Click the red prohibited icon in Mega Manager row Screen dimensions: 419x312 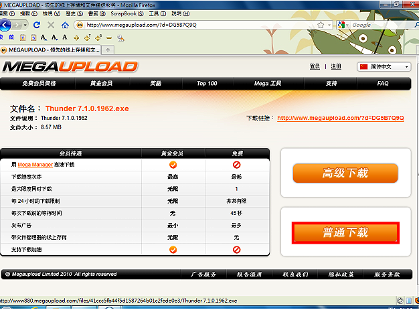tap(237, 165)
